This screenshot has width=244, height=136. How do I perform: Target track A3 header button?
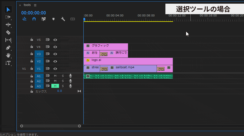point(39,86)
